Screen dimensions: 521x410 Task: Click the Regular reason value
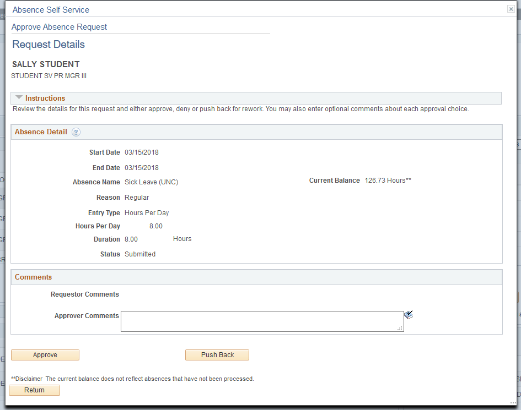[137, 198]
